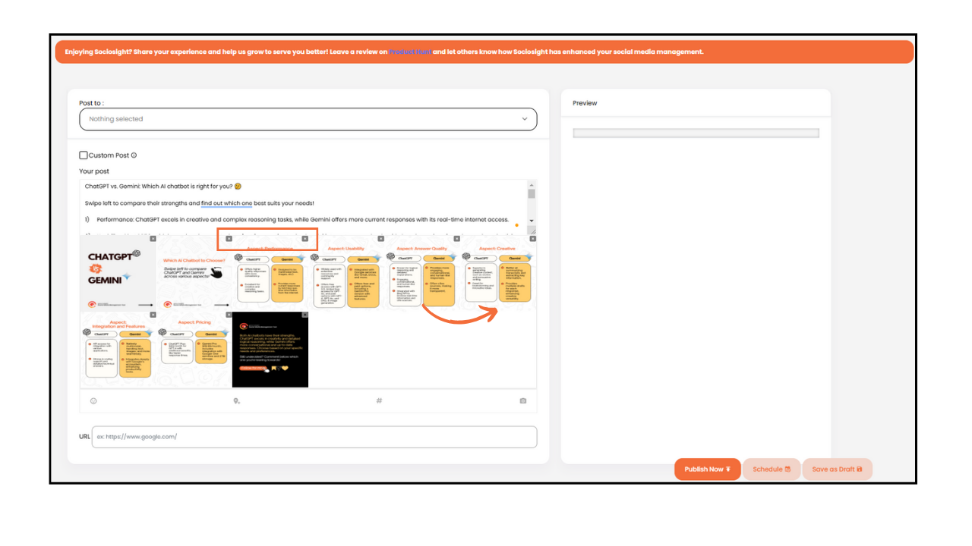The image size is (972, 546).
Task: Remove the CHATGPT vs GEMINI cover image
Action: point(153,239)
